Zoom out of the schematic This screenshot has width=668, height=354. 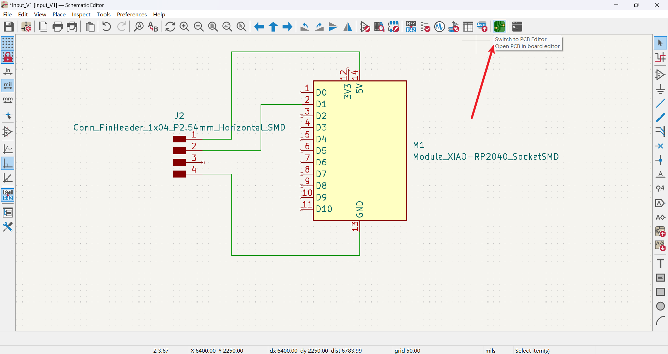[199, 26]
